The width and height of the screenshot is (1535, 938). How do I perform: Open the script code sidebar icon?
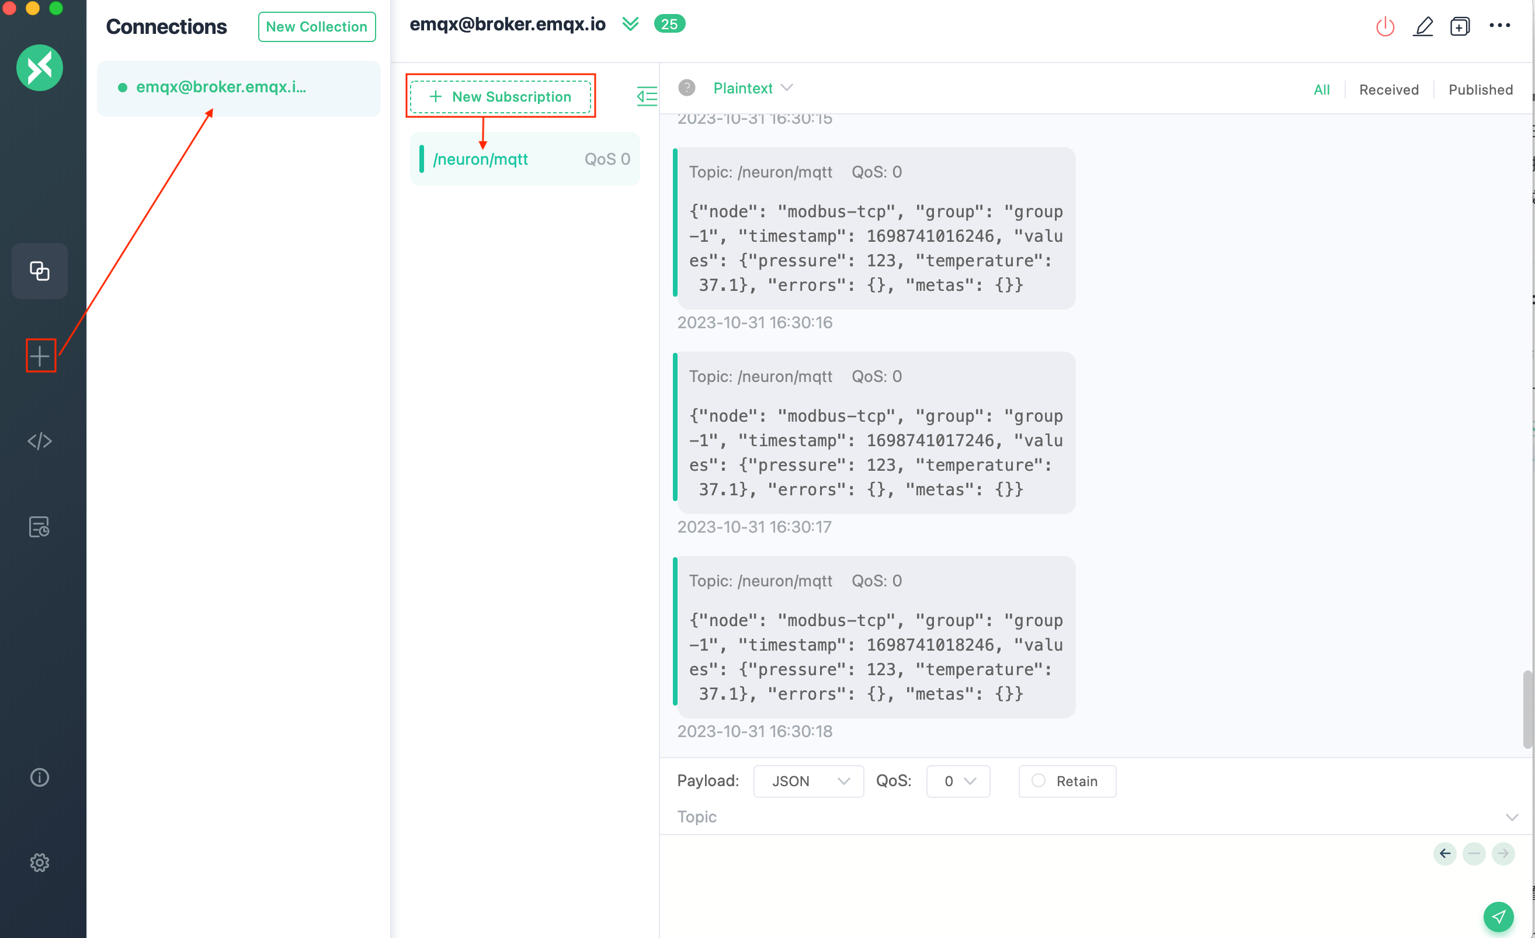(x=39, y=441)
